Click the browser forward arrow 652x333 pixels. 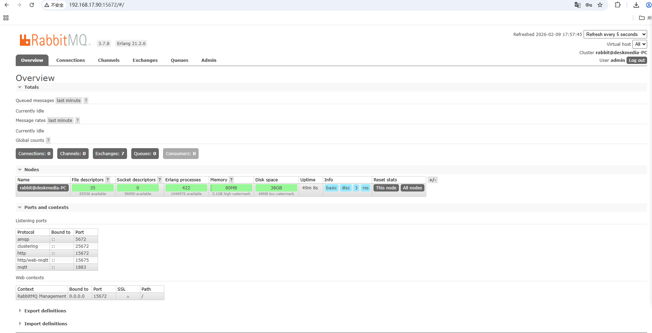pos(19,5)
